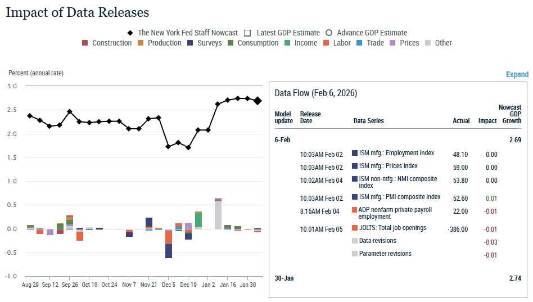Click the Trade blue legend square

[359, 43]
